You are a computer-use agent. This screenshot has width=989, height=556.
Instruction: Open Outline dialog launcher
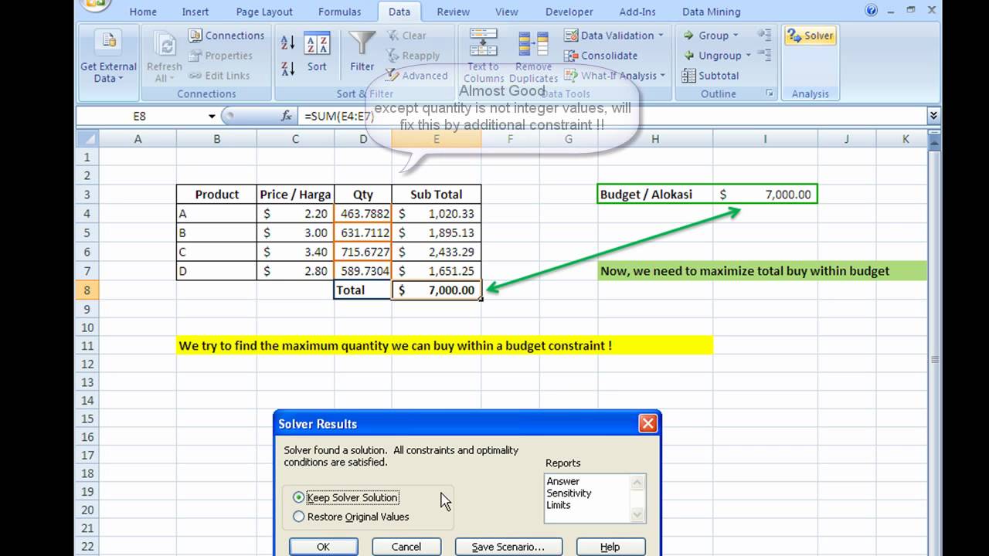[769, 93]
